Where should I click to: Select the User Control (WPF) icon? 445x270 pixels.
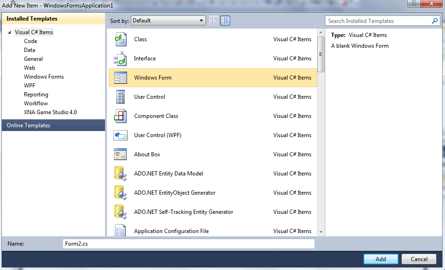(x=121, y=135)
